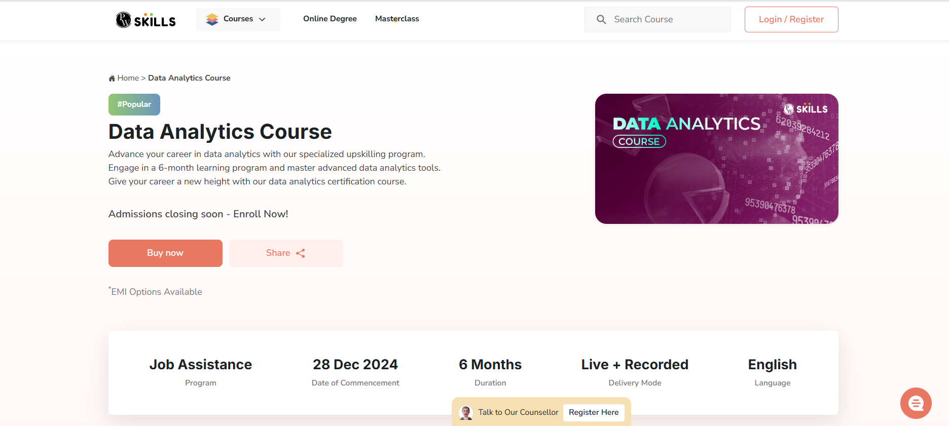Click the Register Here button
949x426 pixels.
click(594, 412)
